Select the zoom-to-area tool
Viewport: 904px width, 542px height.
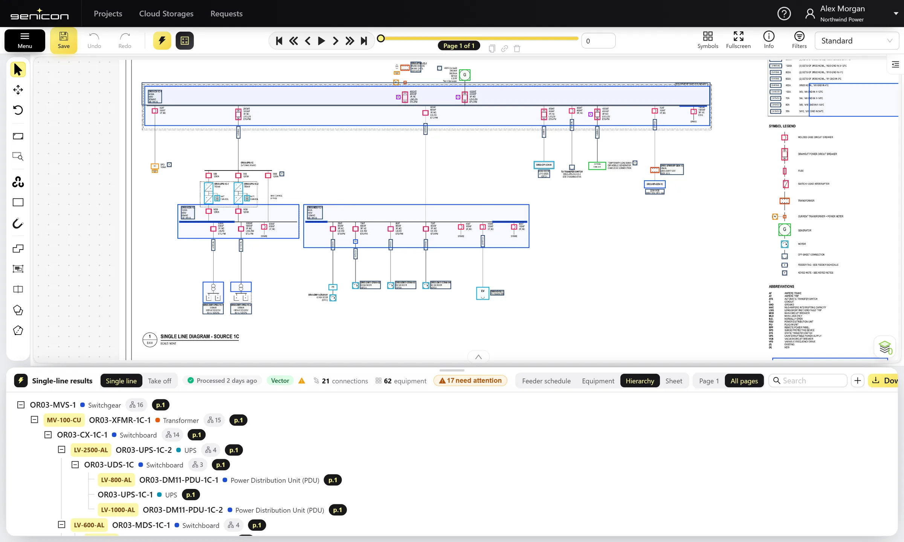click(18, 156)
